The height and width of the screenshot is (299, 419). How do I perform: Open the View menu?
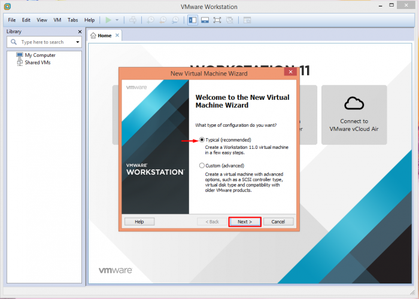(42, 20)
